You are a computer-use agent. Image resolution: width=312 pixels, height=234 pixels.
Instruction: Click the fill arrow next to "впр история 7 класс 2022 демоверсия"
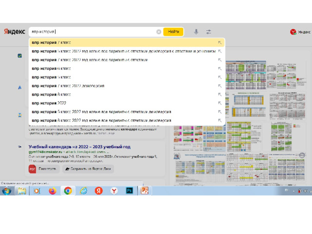(220, 86)
